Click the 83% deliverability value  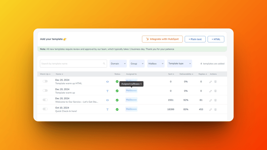tap(186, 109)
